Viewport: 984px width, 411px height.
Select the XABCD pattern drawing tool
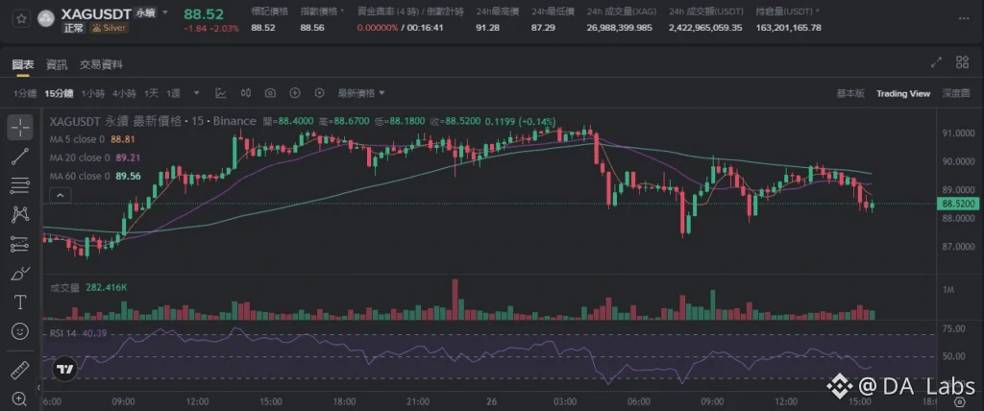click(20, 214)
